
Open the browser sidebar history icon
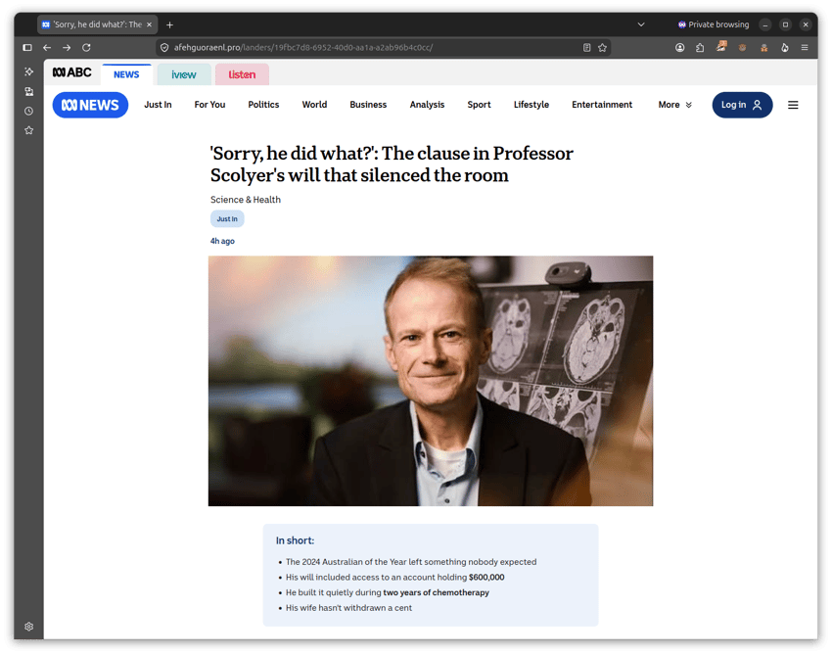[x=29, y=111]
